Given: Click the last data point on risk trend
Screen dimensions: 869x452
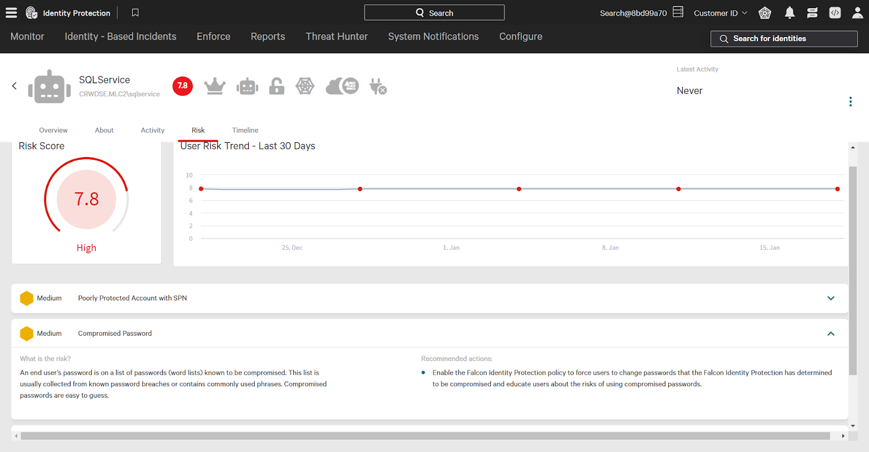Looking at the screenshot, I should (x=837, y=189).
